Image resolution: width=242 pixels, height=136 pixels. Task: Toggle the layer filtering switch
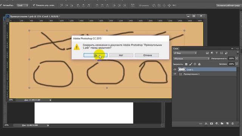[238, 53]
